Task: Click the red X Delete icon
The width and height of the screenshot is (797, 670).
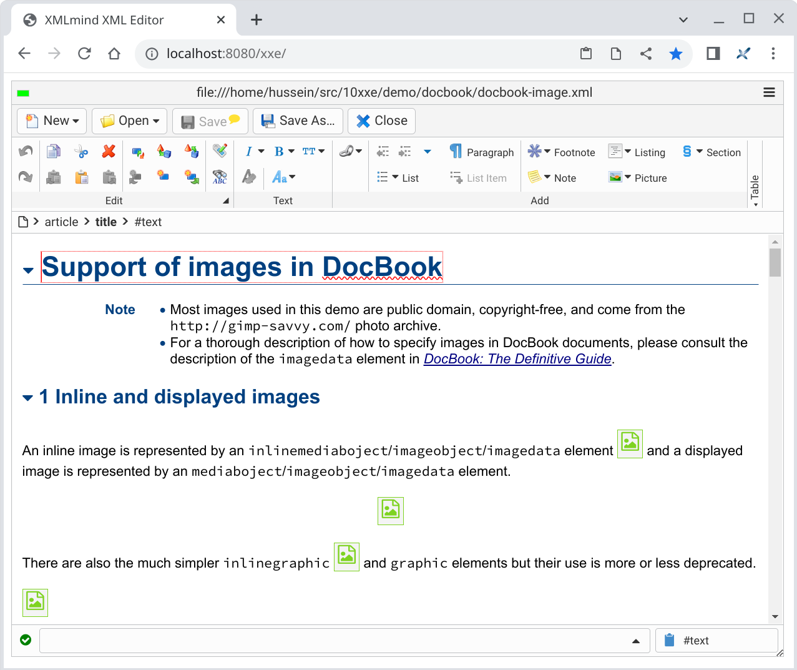Action: coord(109,151)
